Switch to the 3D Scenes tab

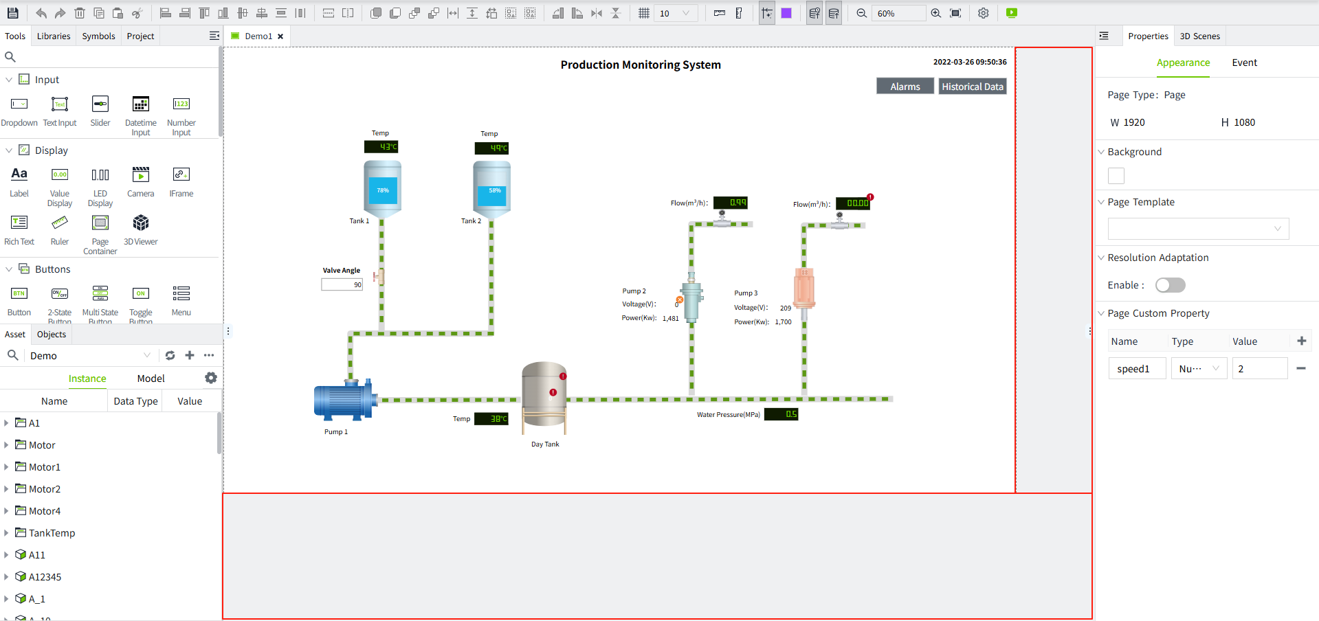click(x=1199, y=36)
